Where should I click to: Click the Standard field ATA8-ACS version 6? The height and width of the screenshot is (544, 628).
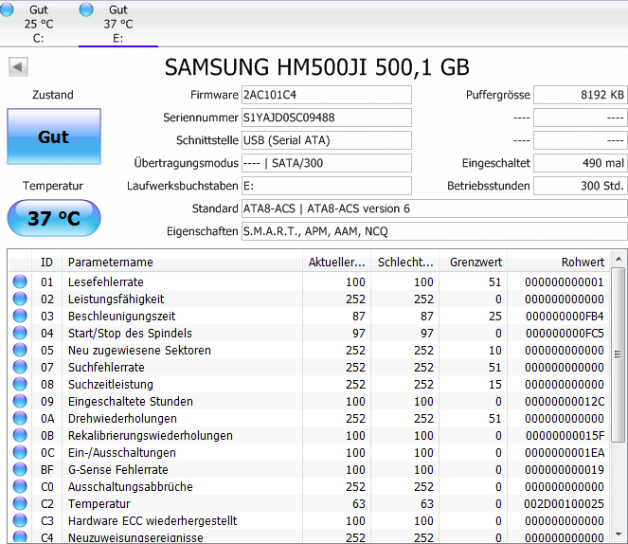click(435, 209)
